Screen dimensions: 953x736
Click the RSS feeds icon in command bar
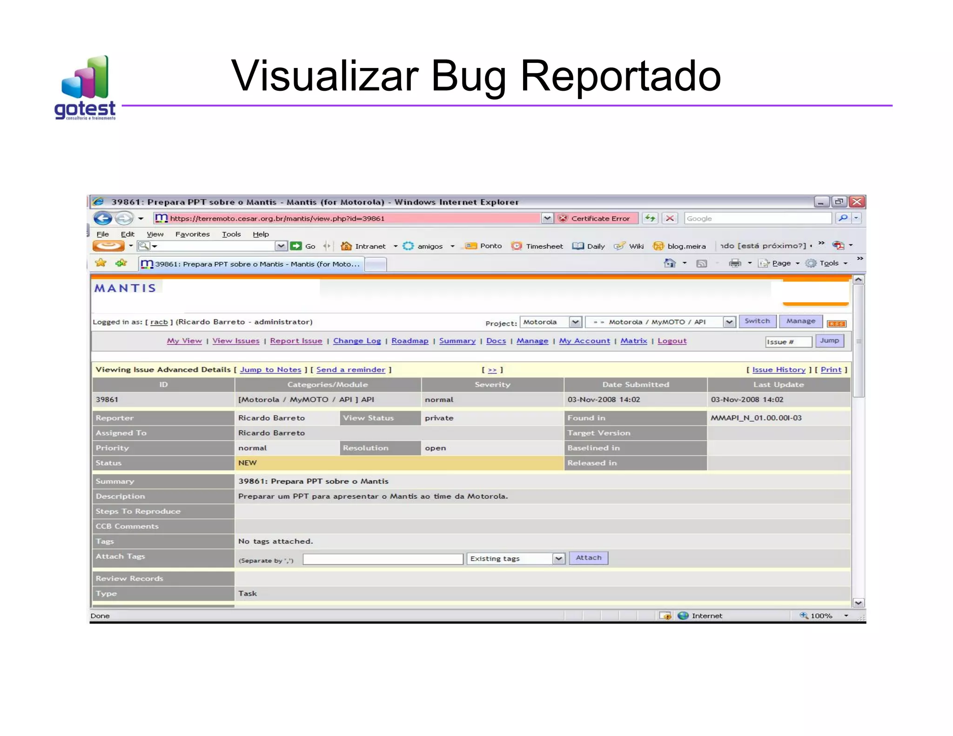[702, 263]
